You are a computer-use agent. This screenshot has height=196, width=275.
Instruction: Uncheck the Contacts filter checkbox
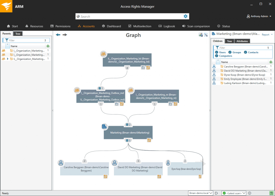[245, 52]
